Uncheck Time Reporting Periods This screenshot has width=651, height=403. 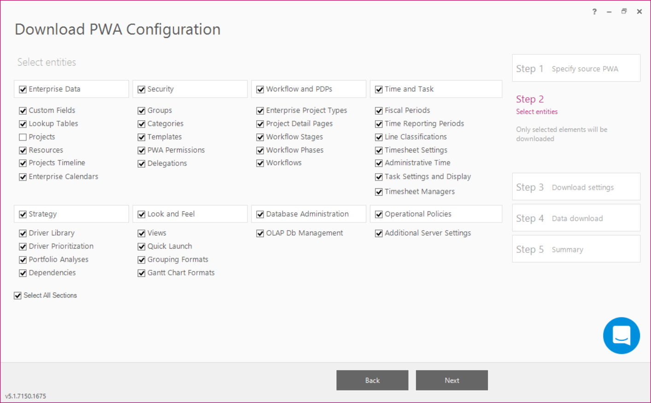pyautogui.click(x=379, y=124)
